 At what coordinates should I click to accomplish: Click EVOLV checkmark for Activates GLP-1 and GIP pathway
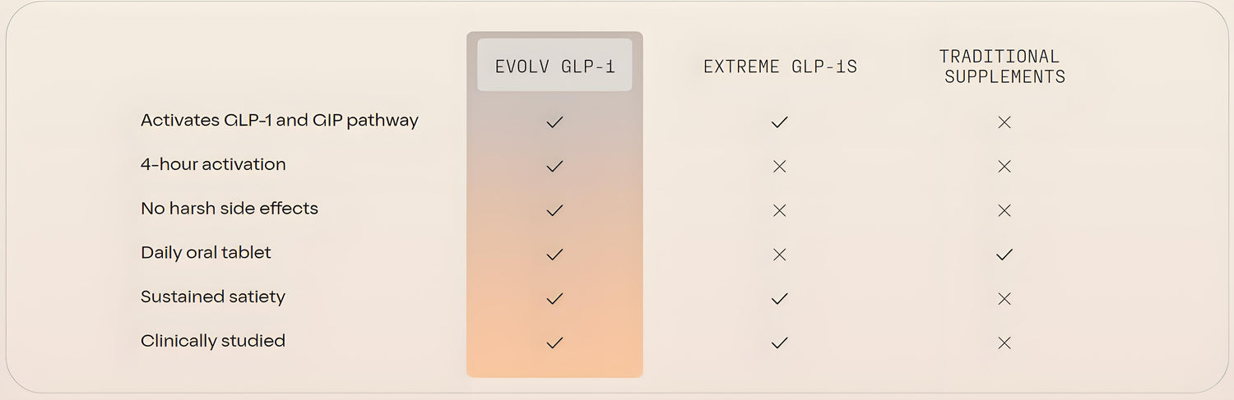coord(554,122)
